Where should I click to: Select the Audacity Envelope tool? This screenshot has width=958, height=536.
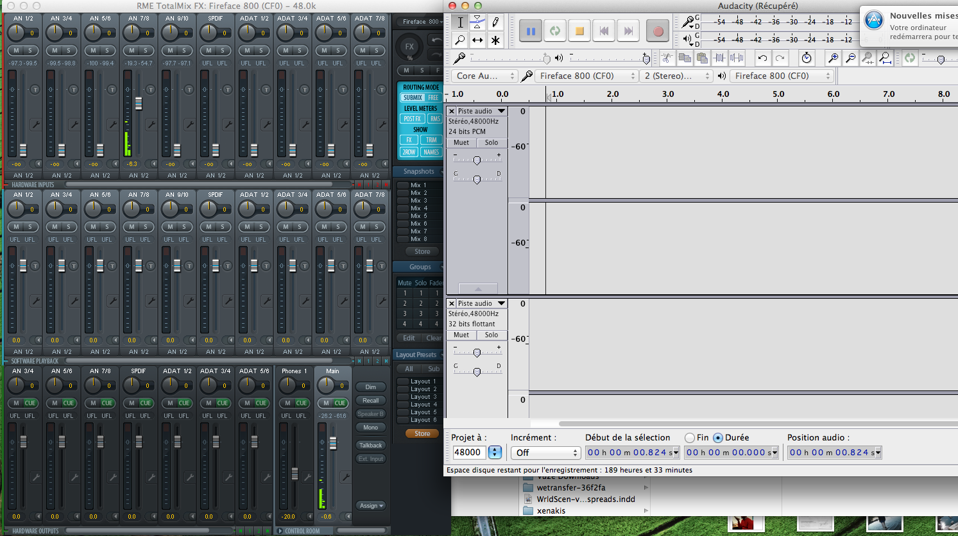[477, 22]
